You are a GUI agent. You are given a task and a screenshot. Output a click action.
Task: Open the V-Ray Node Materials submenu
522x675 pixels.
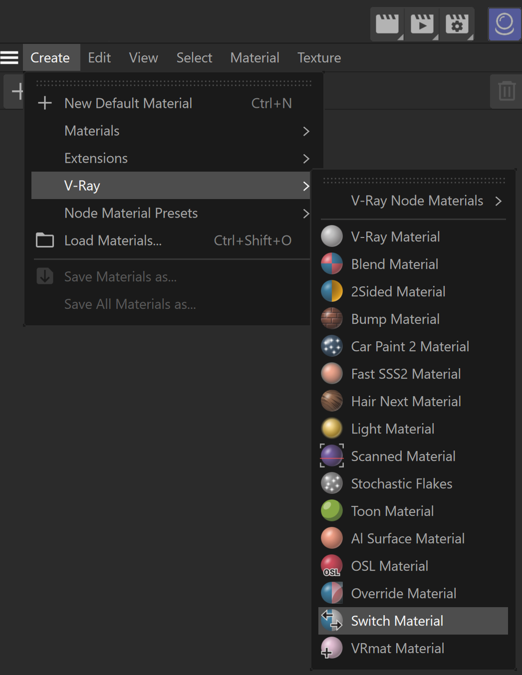click(x=414, y=201)
